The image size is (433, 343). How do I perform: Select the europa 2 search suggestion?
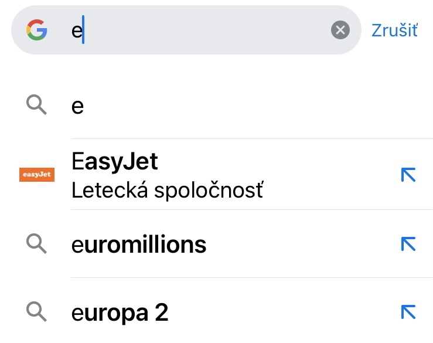tap(120, 313)
